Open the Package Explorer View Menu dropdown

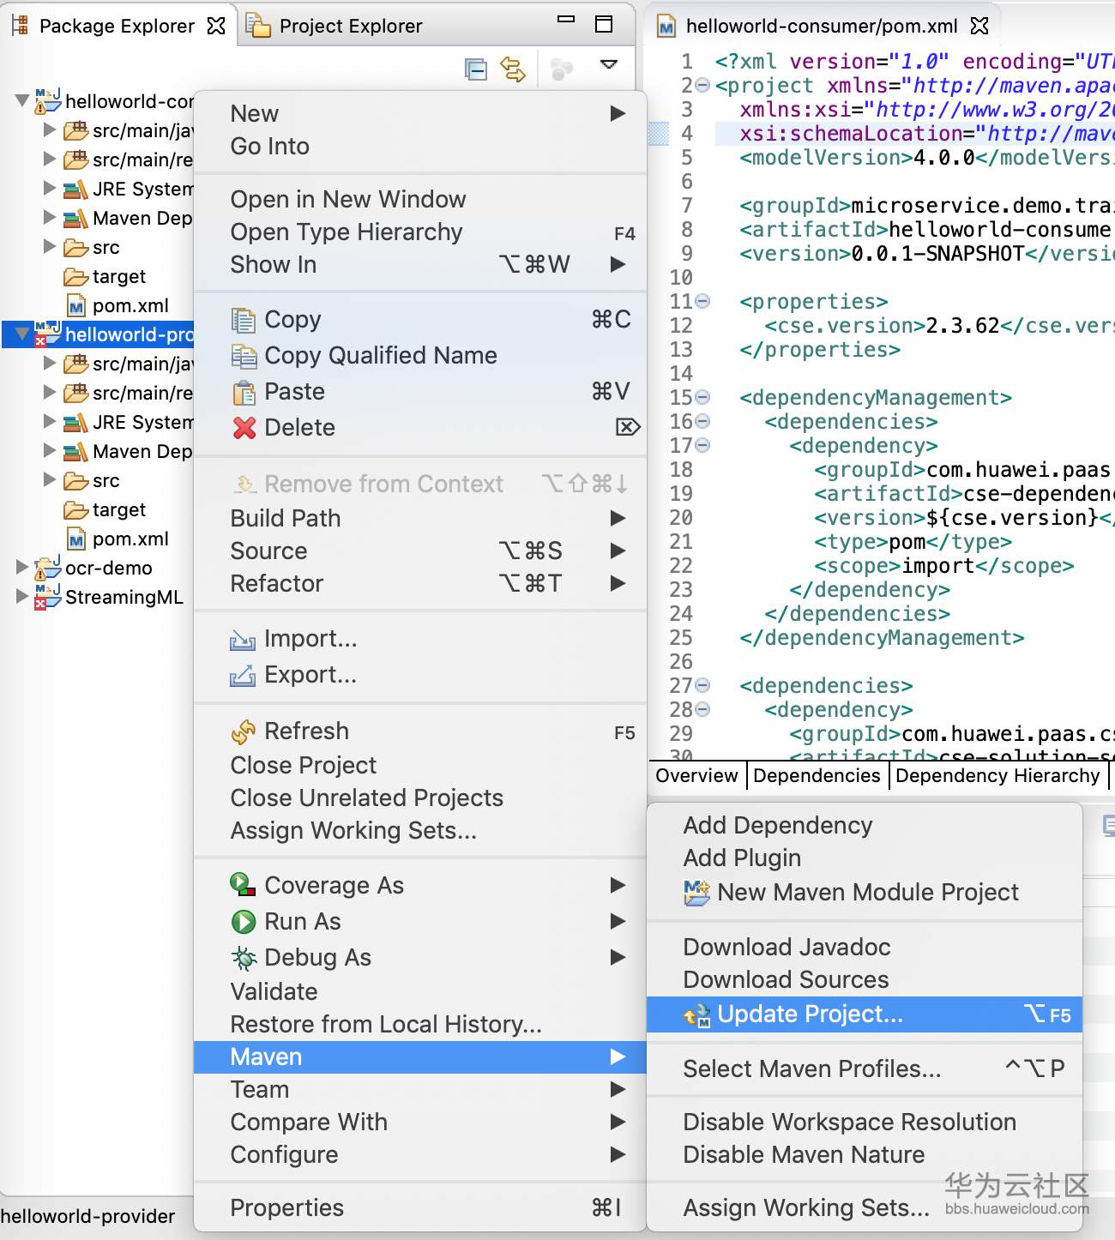point(609,65)
